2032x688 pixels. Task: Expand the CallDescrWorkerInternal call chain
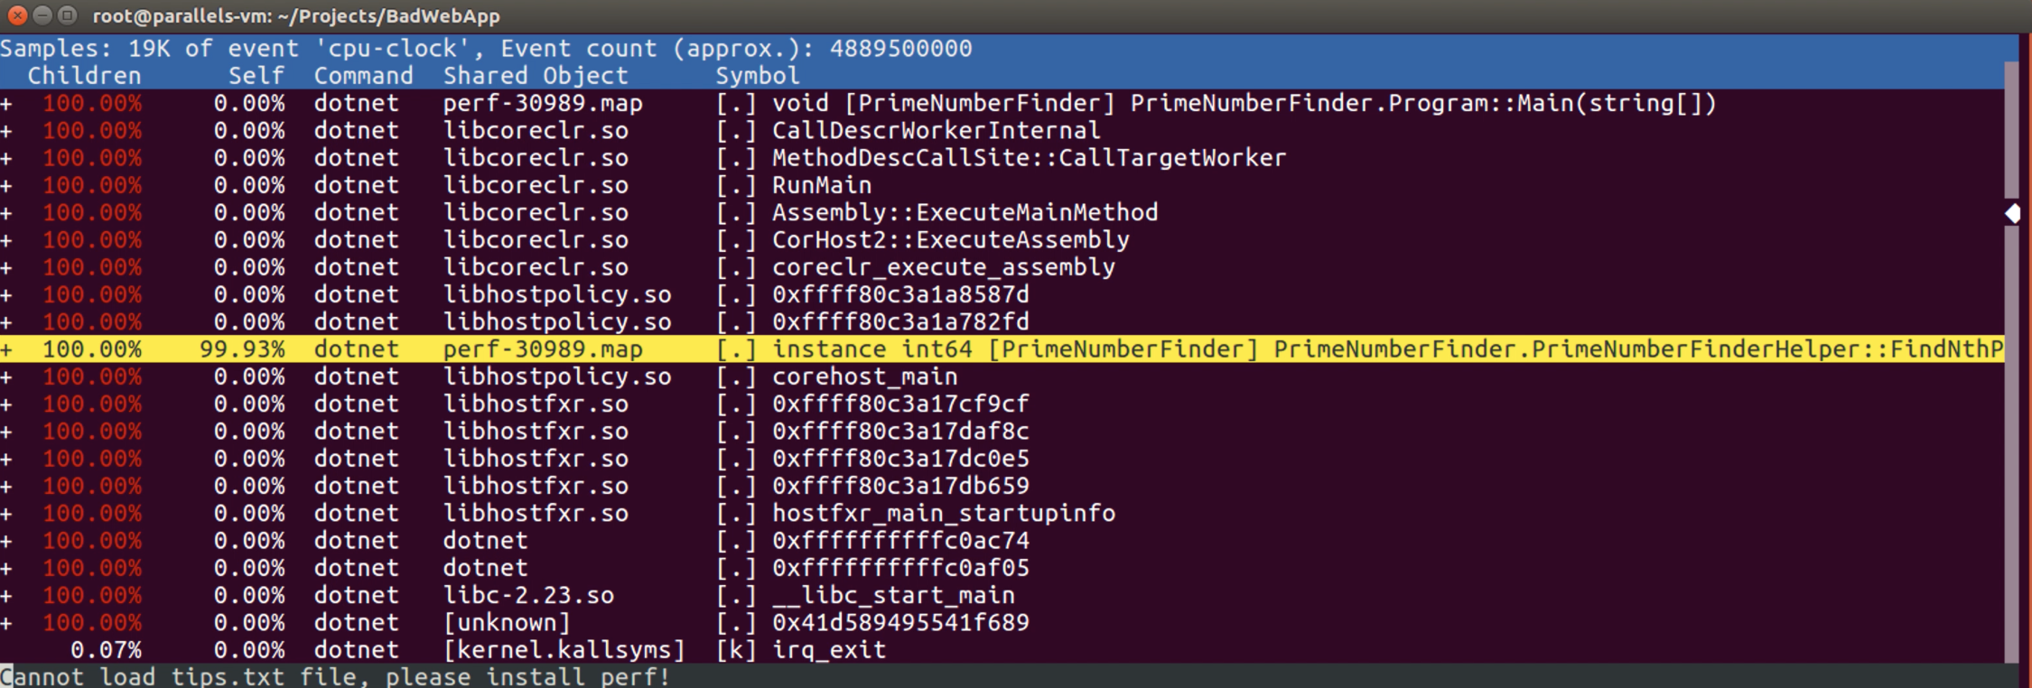click(x=7, y=131)
